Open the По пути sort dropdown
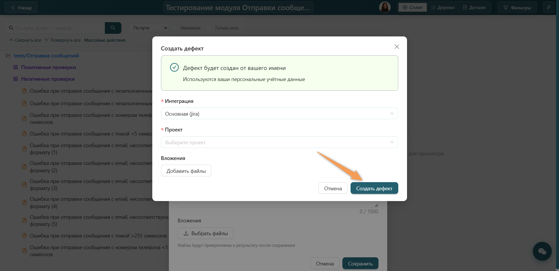This screenshot has height=271, width=559. coord(149,28)
